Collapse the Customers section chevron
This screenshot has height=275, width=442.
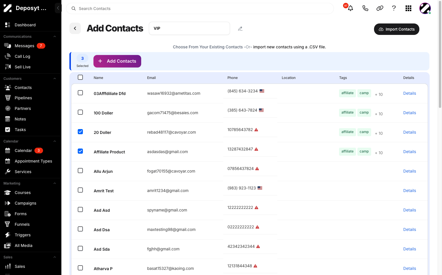pos(54,79)
